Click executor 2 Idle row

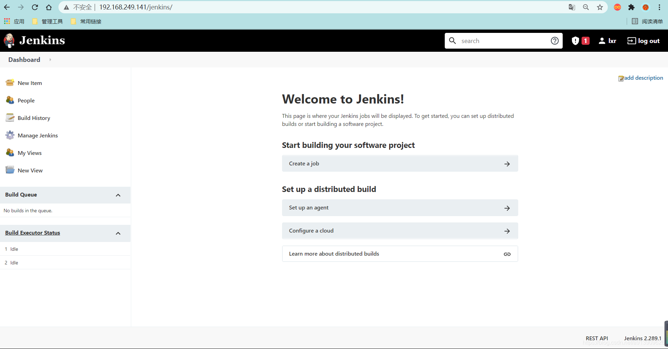click(x=65, y=263)
